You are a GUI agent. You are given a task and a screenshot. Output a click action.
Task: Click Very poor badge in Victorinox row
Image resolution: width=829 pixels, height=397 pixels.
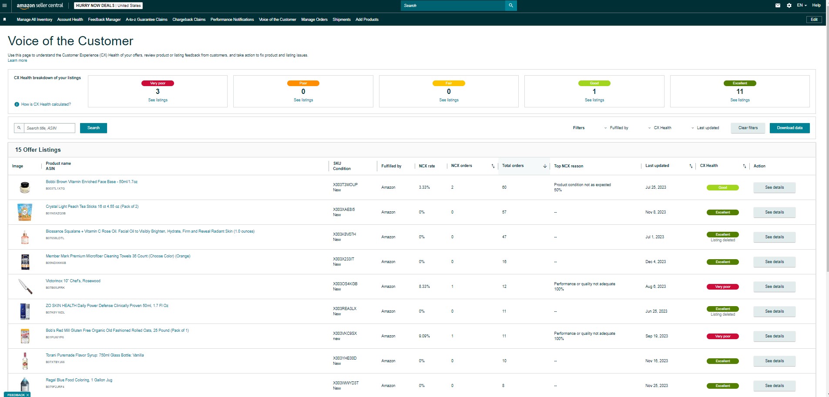coord(722,287)
